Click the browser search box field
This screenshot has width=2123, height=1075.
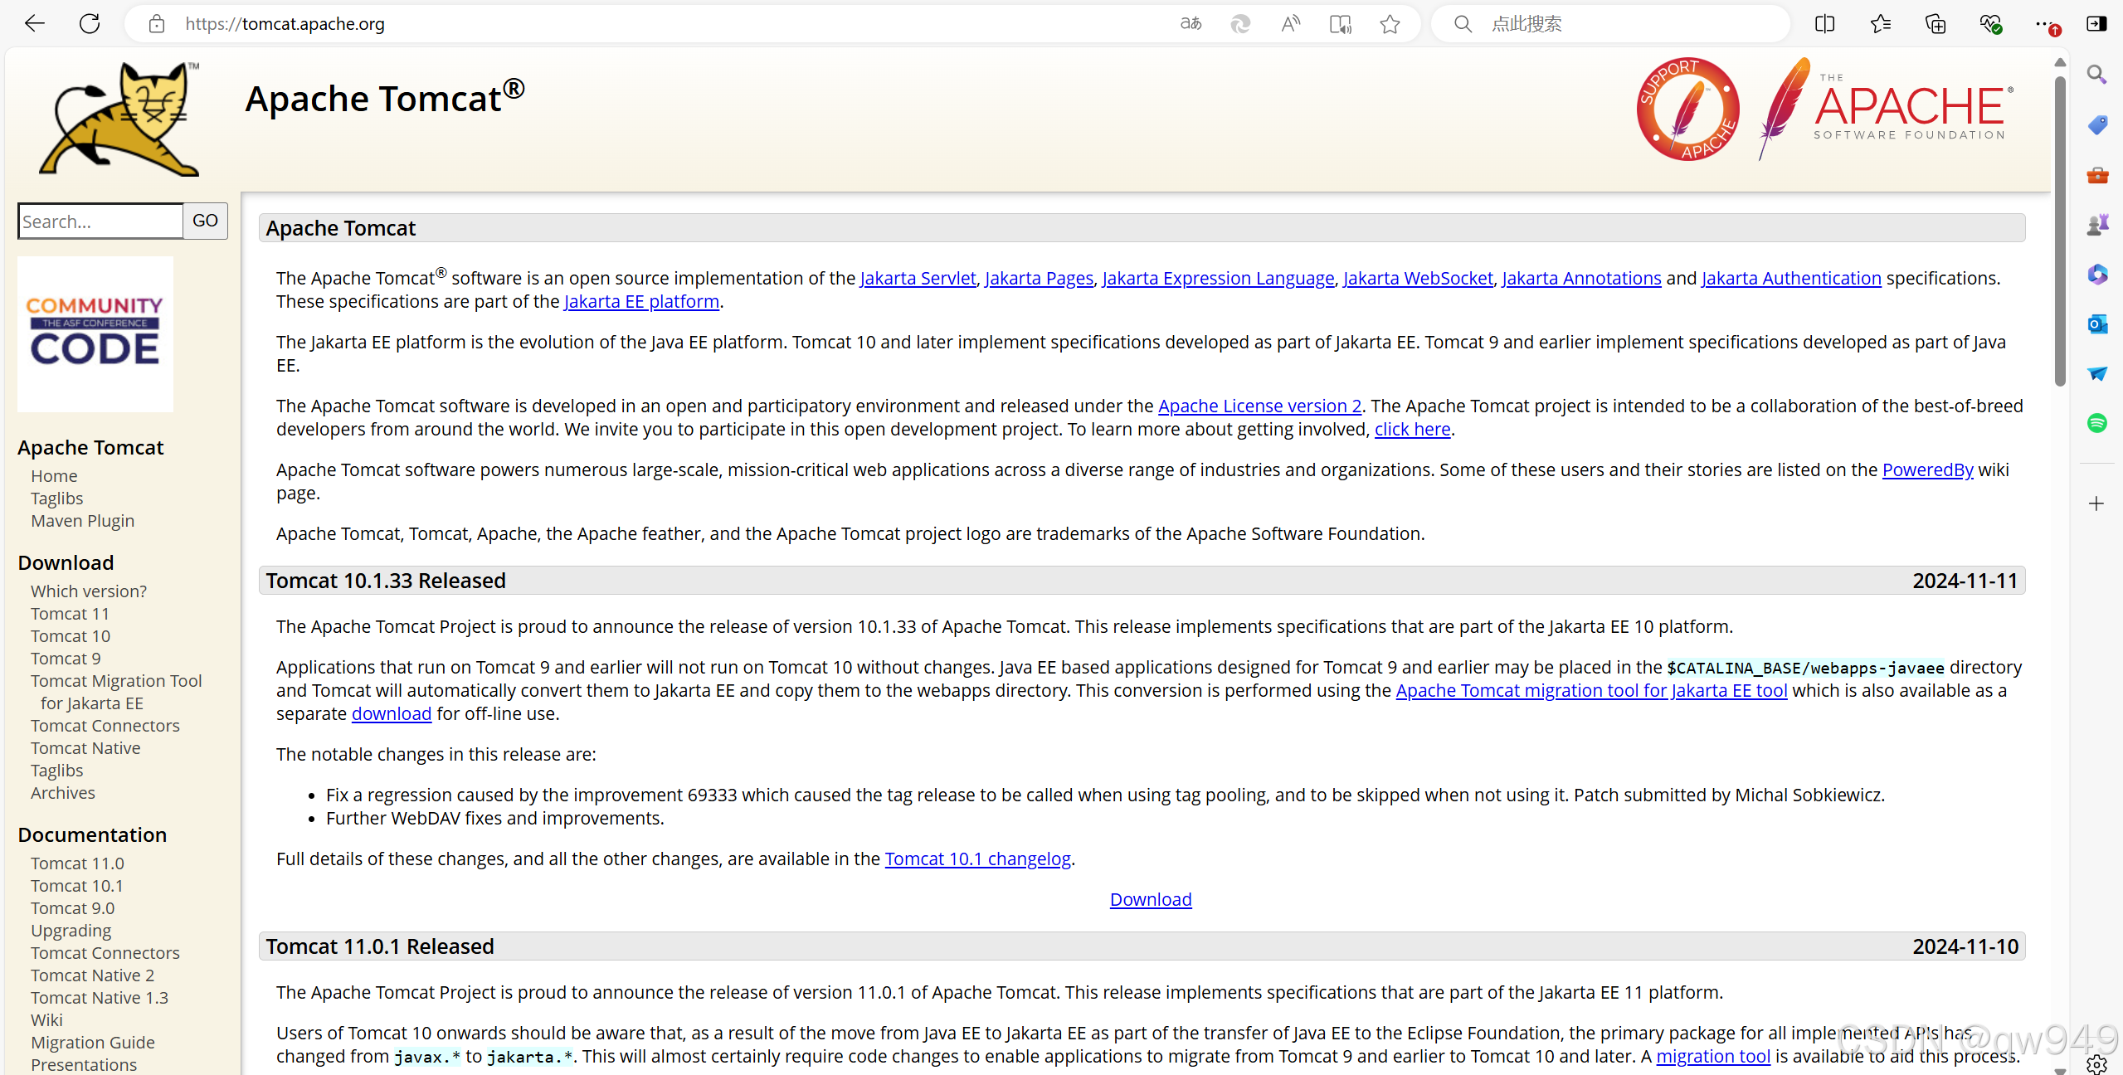[x=1609, y=24]
